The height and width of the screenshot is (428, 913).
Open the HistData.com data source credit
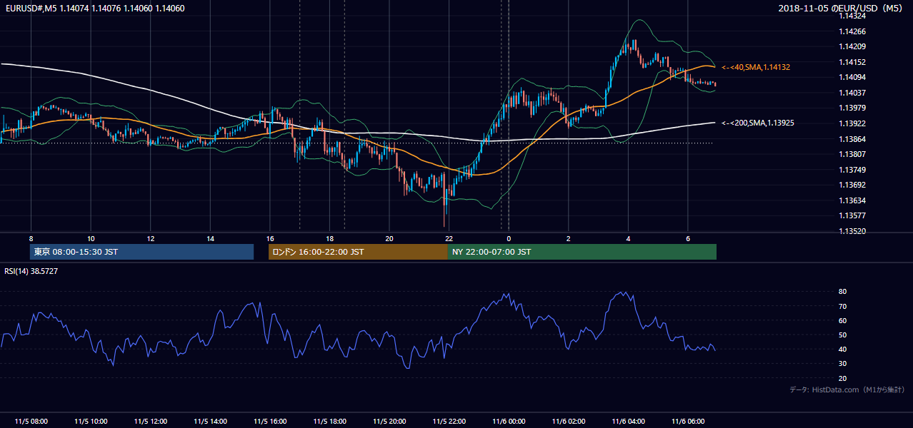coord(847,389)
